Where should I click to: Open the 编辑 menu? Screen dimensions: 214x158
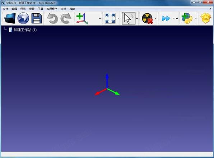14,9
